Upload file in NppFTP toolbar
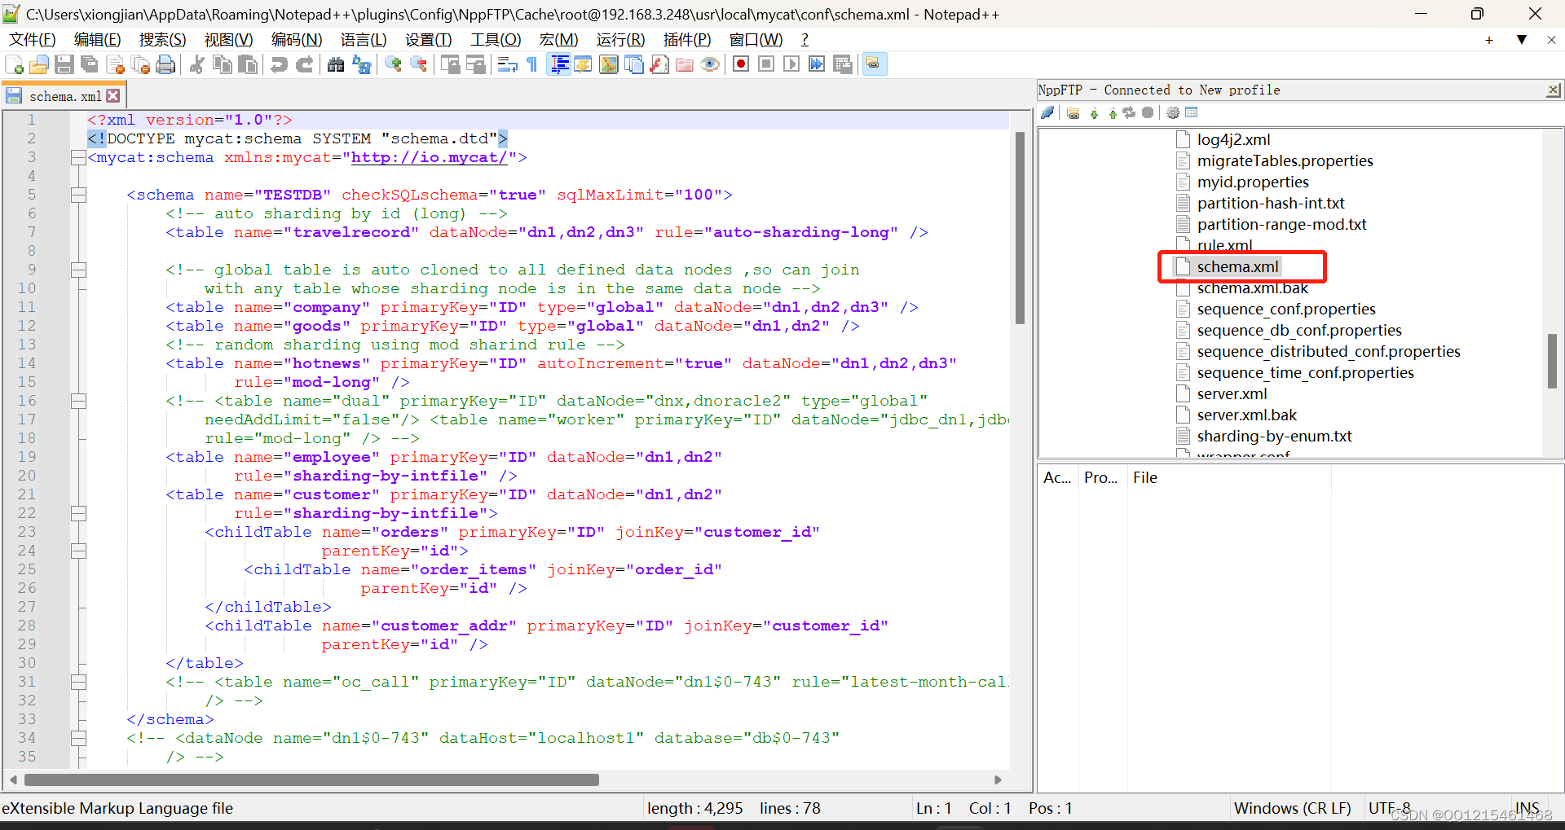The width and height of the screenshot is (1565, 830). (1112, 112)
